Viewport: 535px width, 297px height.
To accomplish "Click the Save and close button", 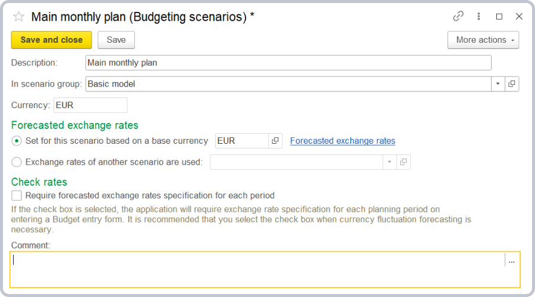I will [x=52, y=40].
